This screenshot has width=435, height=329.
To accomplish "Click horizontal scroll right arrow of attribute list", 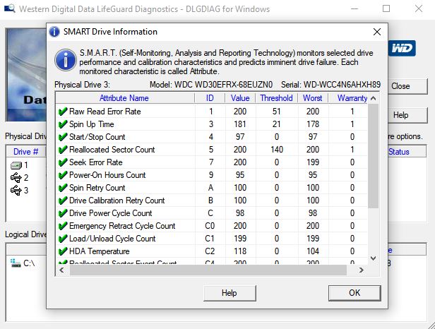I will (x=362, y=270).
